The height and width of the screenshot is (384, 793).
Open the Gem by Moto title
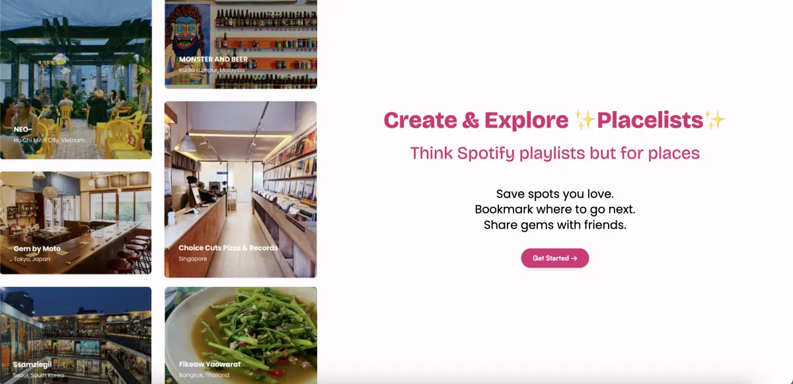37,249
